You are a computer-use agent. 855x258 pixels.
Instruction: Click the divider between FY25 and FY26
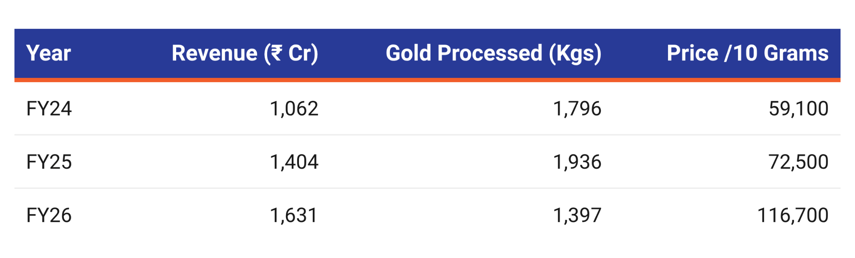427,188
